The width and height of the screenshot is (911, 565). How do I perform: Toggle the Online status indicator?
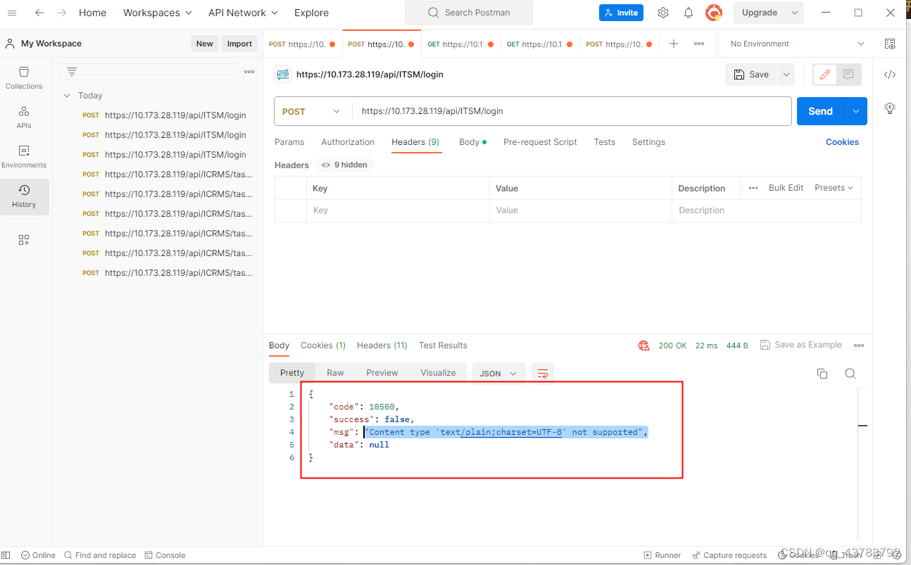coord(38,554)
